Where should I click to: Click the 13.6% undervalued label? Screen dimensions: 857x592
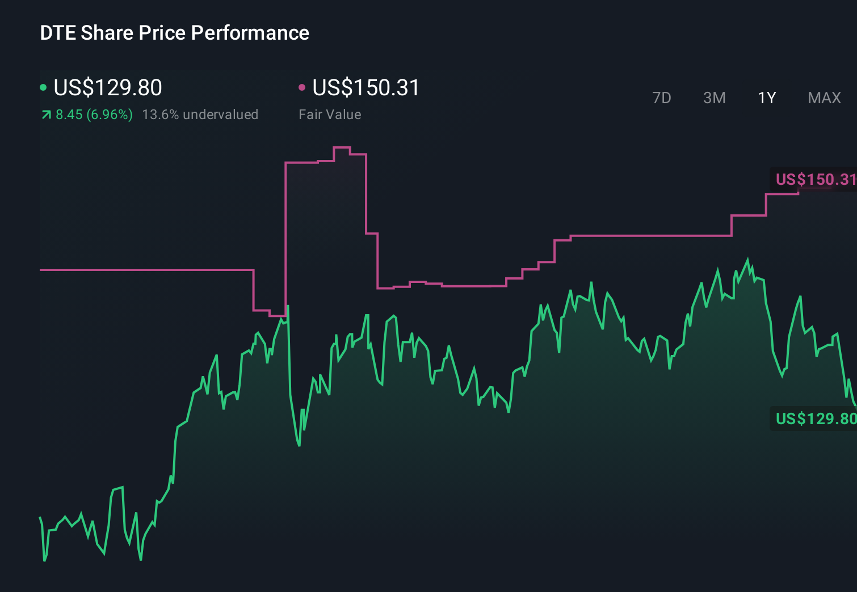201,114
